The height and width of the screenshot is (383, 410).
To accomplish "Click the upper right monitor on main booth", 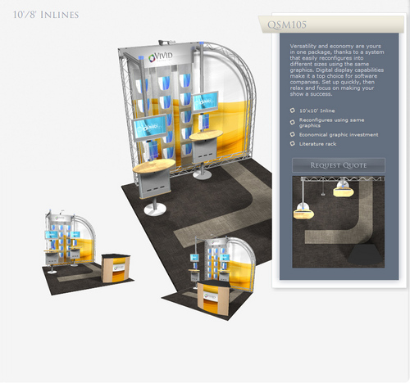I will click(x=205, y=102).
